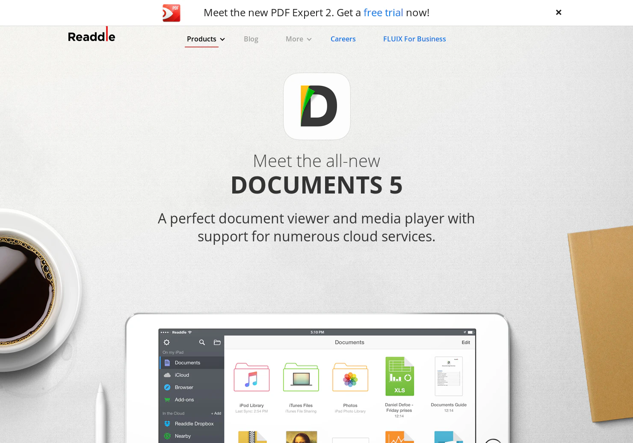Viewport: 633px width, 443px height.
Task: Click the Documents 5 app icon
Action: (x=317, y=106)
